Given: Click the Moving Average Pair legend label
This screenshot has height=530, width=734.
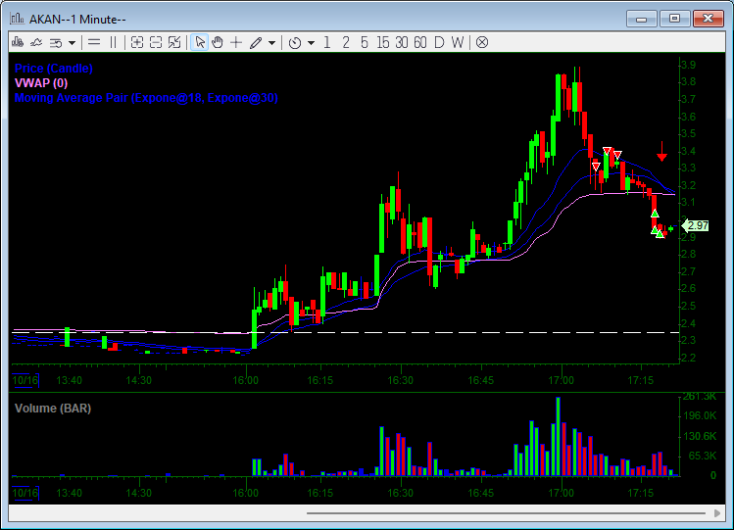Looking at the screenshot, I should [x=146, y=98].
